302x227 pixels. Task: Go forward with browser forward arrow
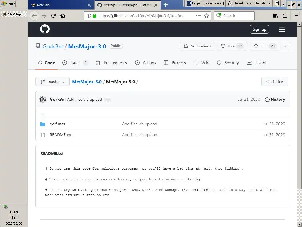44,16
